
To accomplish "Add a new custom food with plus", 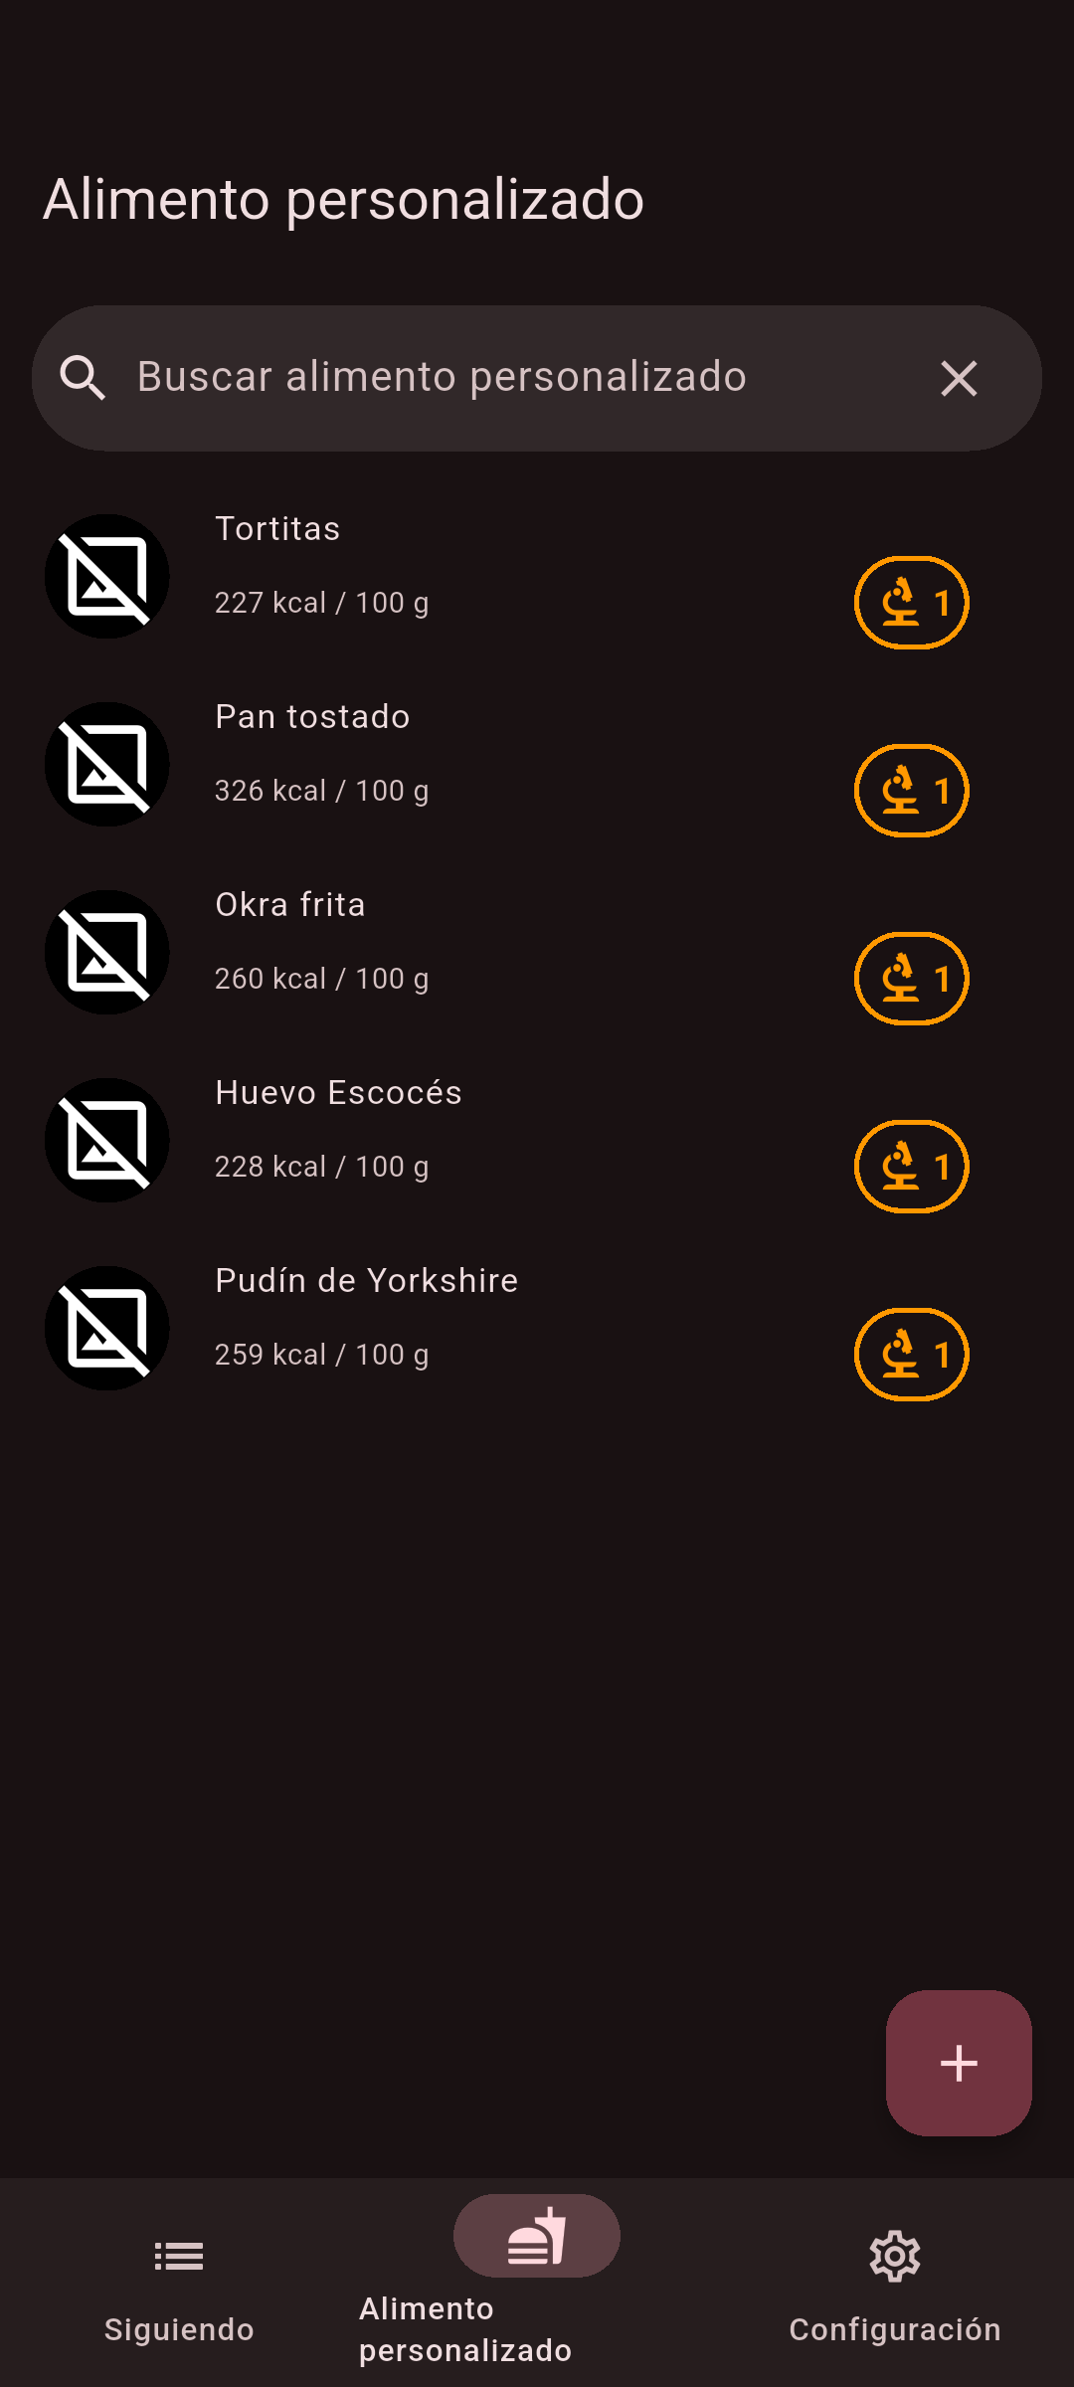I will tap(959, 2063).
